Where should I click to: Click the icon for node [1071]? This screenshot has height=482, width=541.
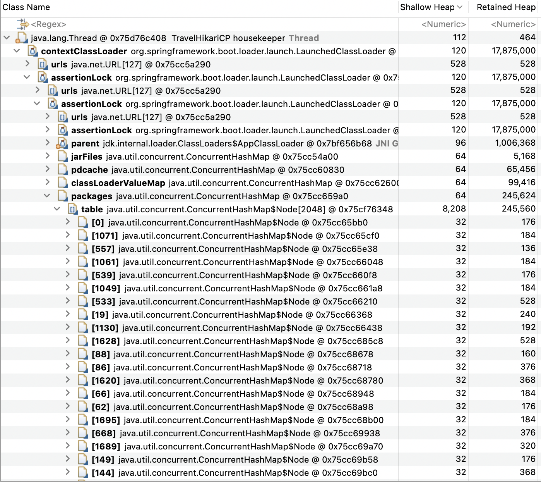tap(83, 236)
